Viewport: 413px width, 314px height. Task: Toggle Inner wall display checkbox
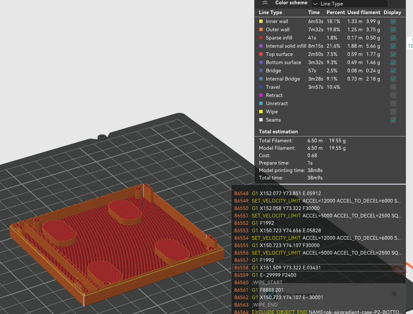[x=393, y=22]
